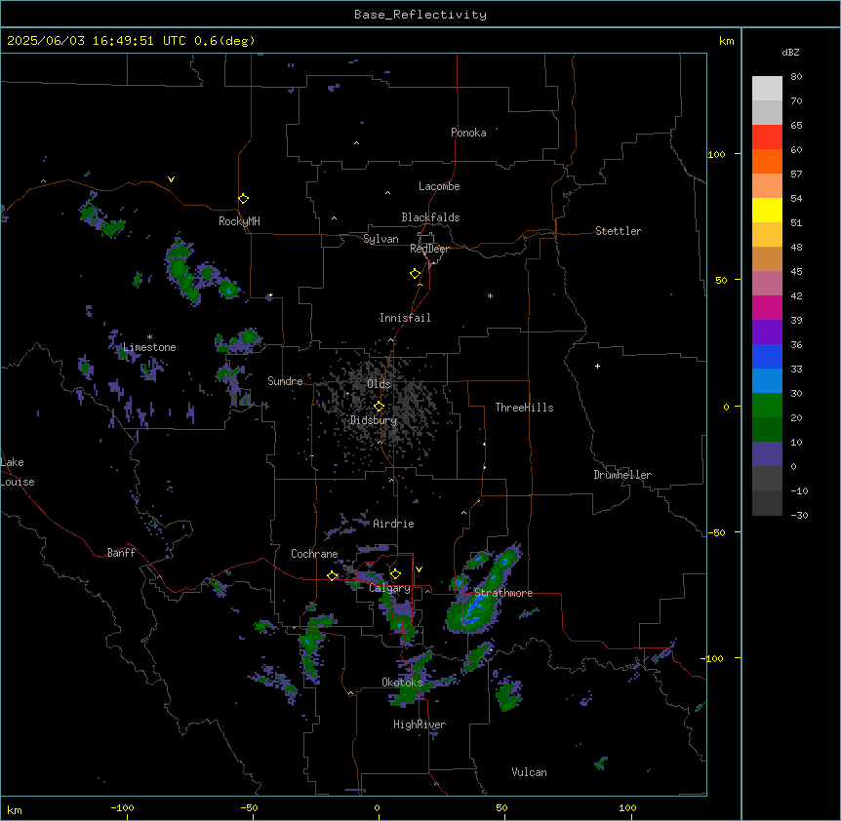Image resolution: width=841 pixels, height=821 pixels.
Task: Click the Airdrie city label
Action: click(393, 524)
